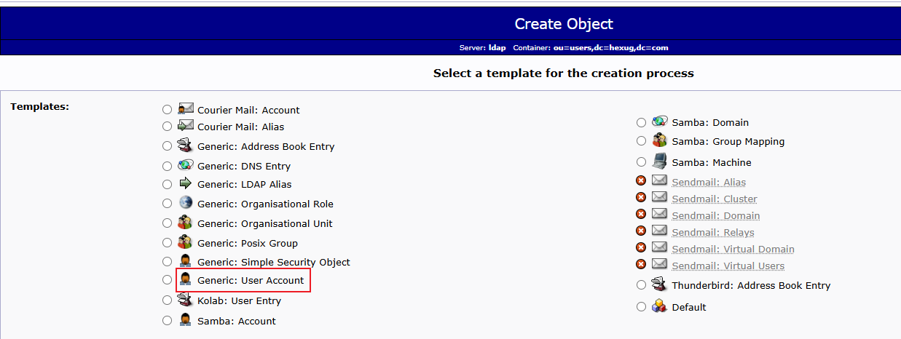Select the Generic: User Account radio button
The height and width of the screenshot is (339, 901).
click(168, 280)
